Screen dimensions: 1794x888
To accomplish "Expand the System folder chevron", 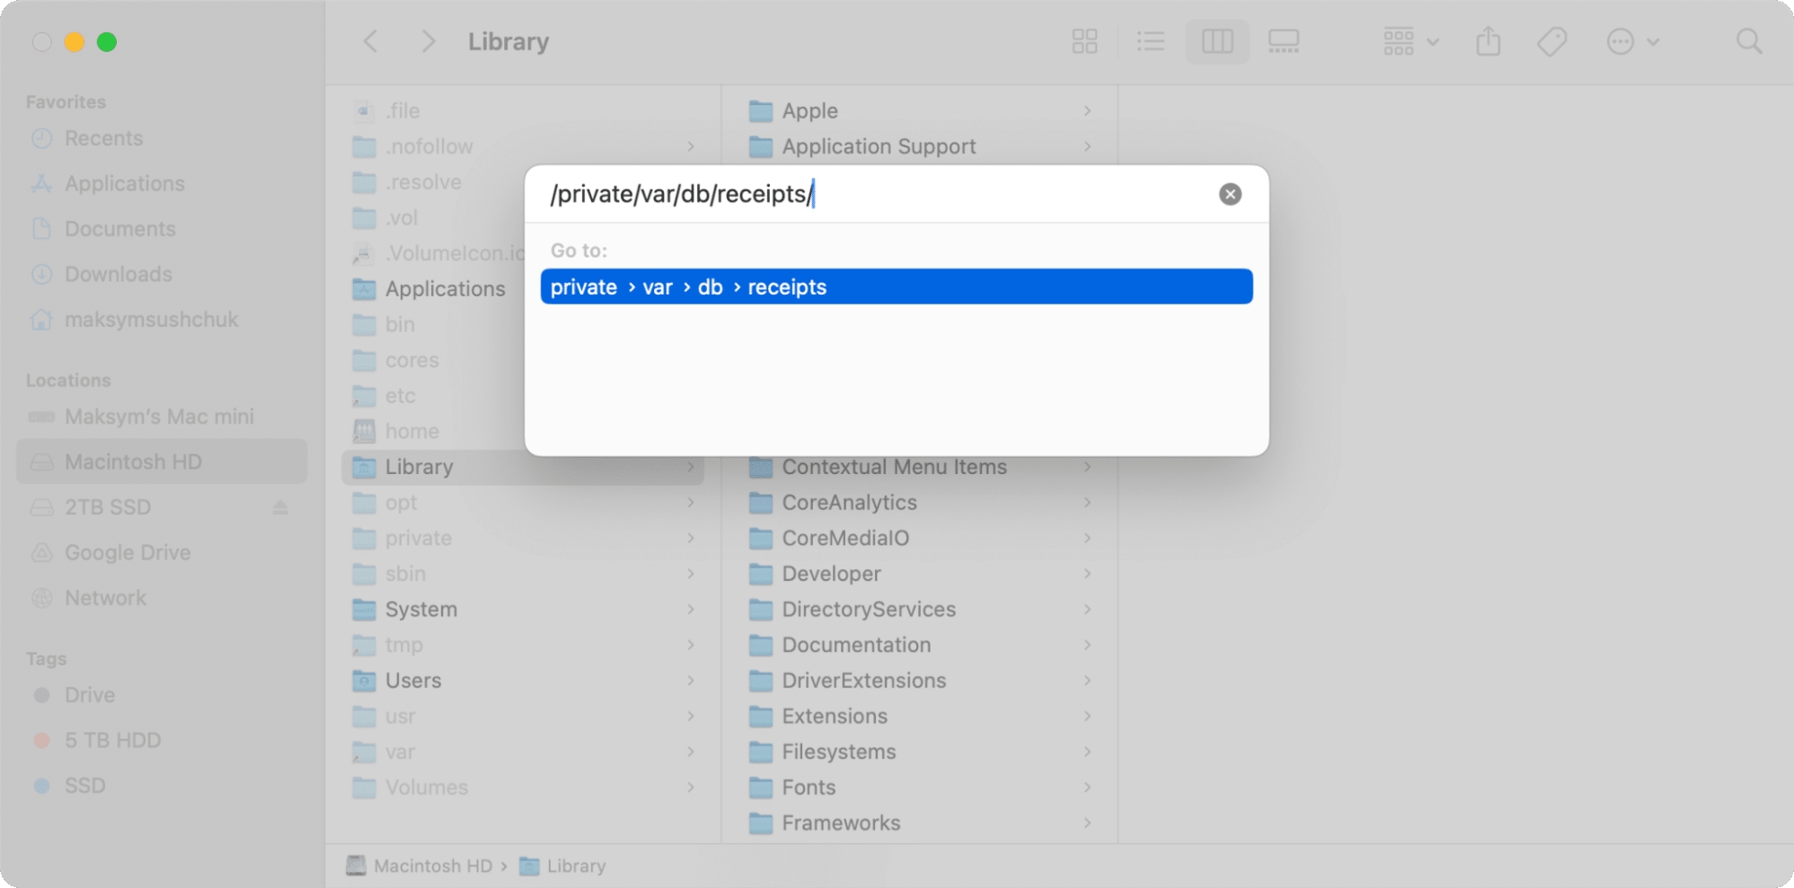I will click(x=691, y=610).
